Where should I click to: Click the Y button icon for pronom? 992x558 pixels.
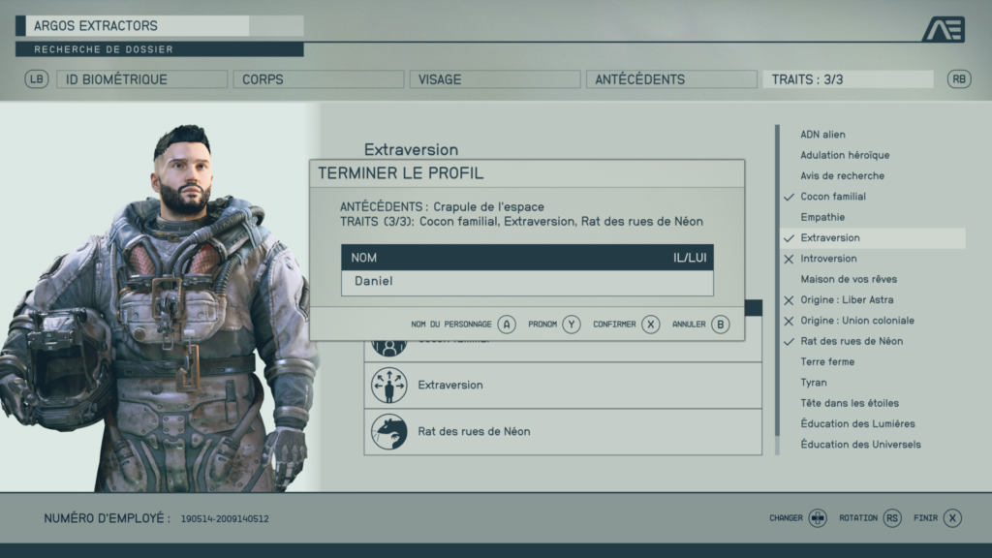[x=572, y=325]
